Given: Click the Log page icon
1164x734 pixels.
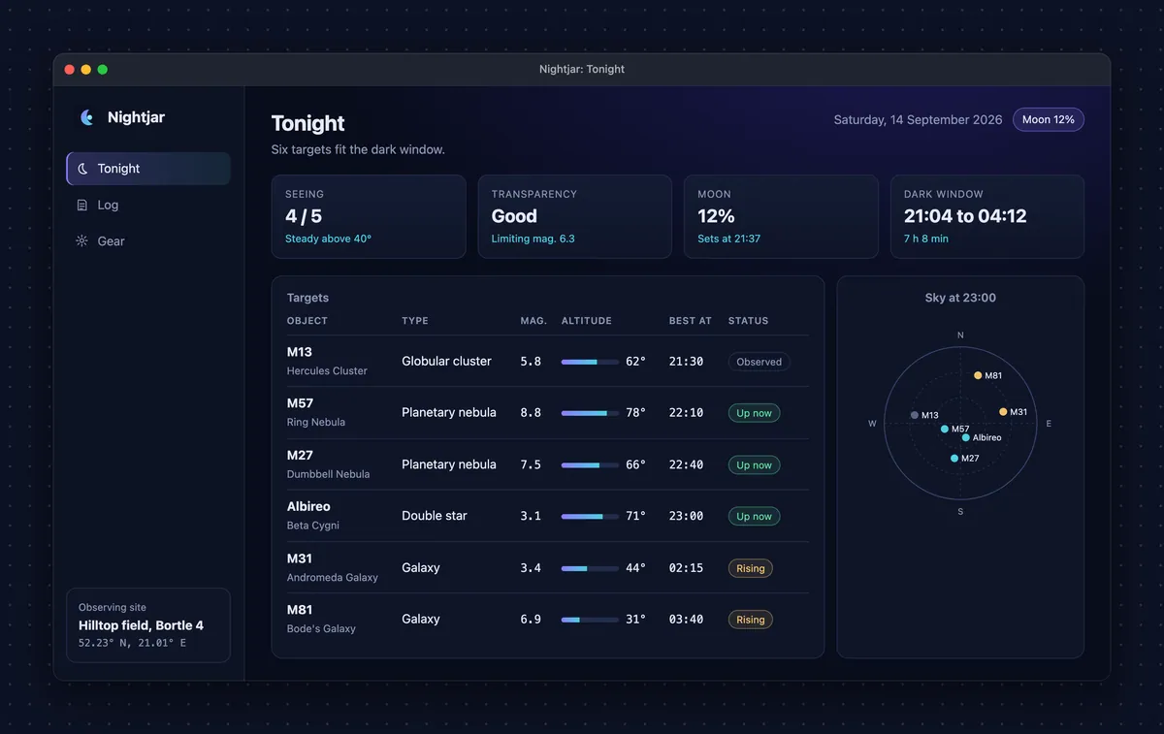Looking at the screenshot, I should coord(82,205).
